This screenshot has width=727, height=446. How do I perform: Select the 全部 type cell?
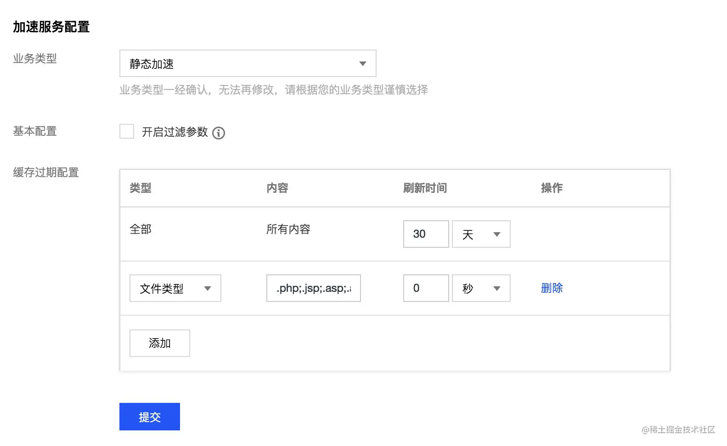[141, 229]
